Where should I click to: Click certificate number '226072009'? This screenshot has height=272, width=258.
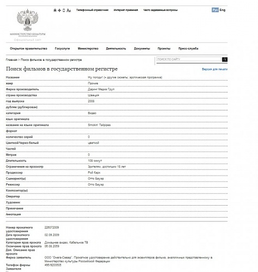coord(52,227)
